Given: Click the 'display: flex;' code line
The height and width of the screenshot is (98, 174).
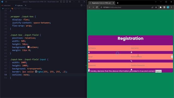Looking at the screenshot, I should (x=21, y=20).
